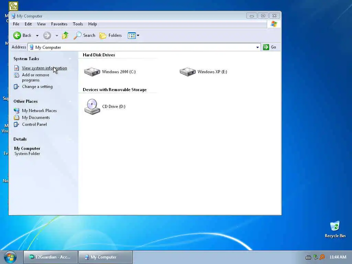
Task: Open the View menu
Action: coord(41,24)
